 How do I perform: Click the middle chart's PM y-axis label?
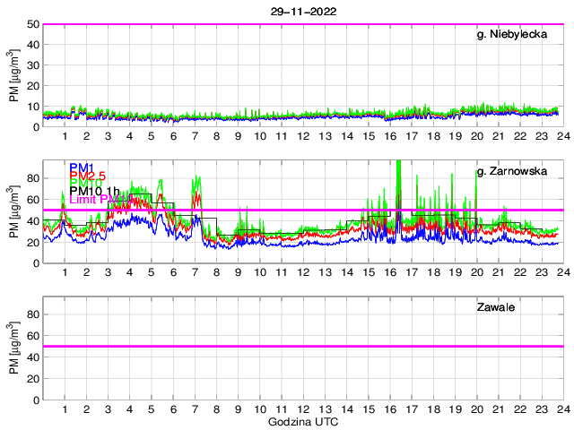pyautogui.click(x=14, y=212)
